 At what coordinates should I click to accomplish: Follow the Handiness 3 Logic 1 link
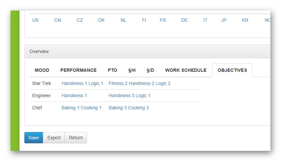point(129,95)
